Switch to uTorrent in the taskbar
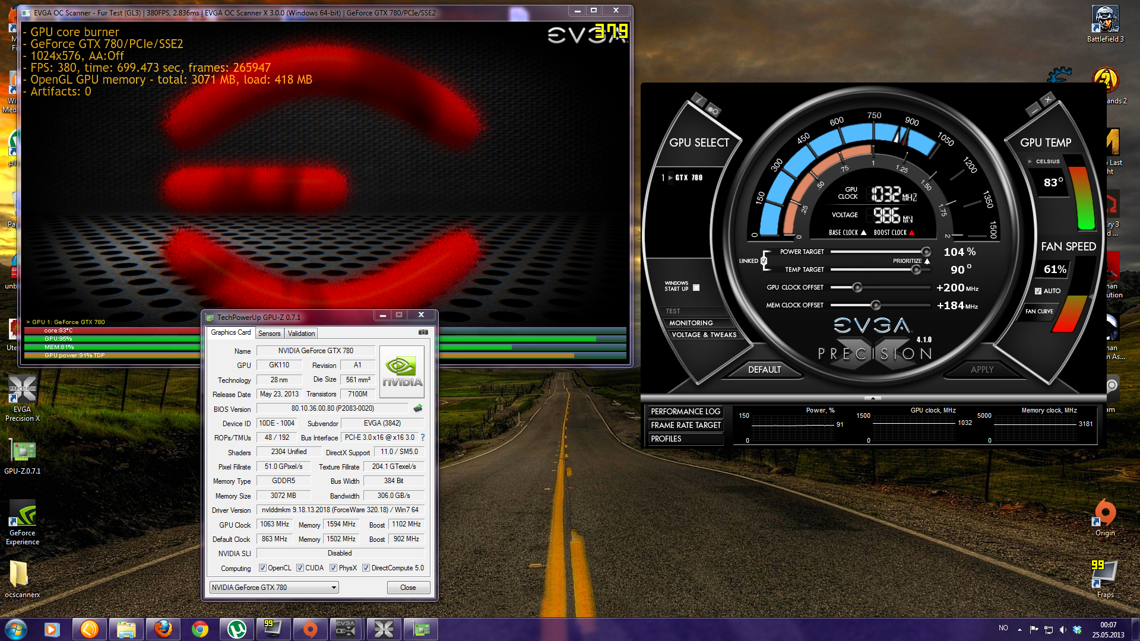 (237, 629)
